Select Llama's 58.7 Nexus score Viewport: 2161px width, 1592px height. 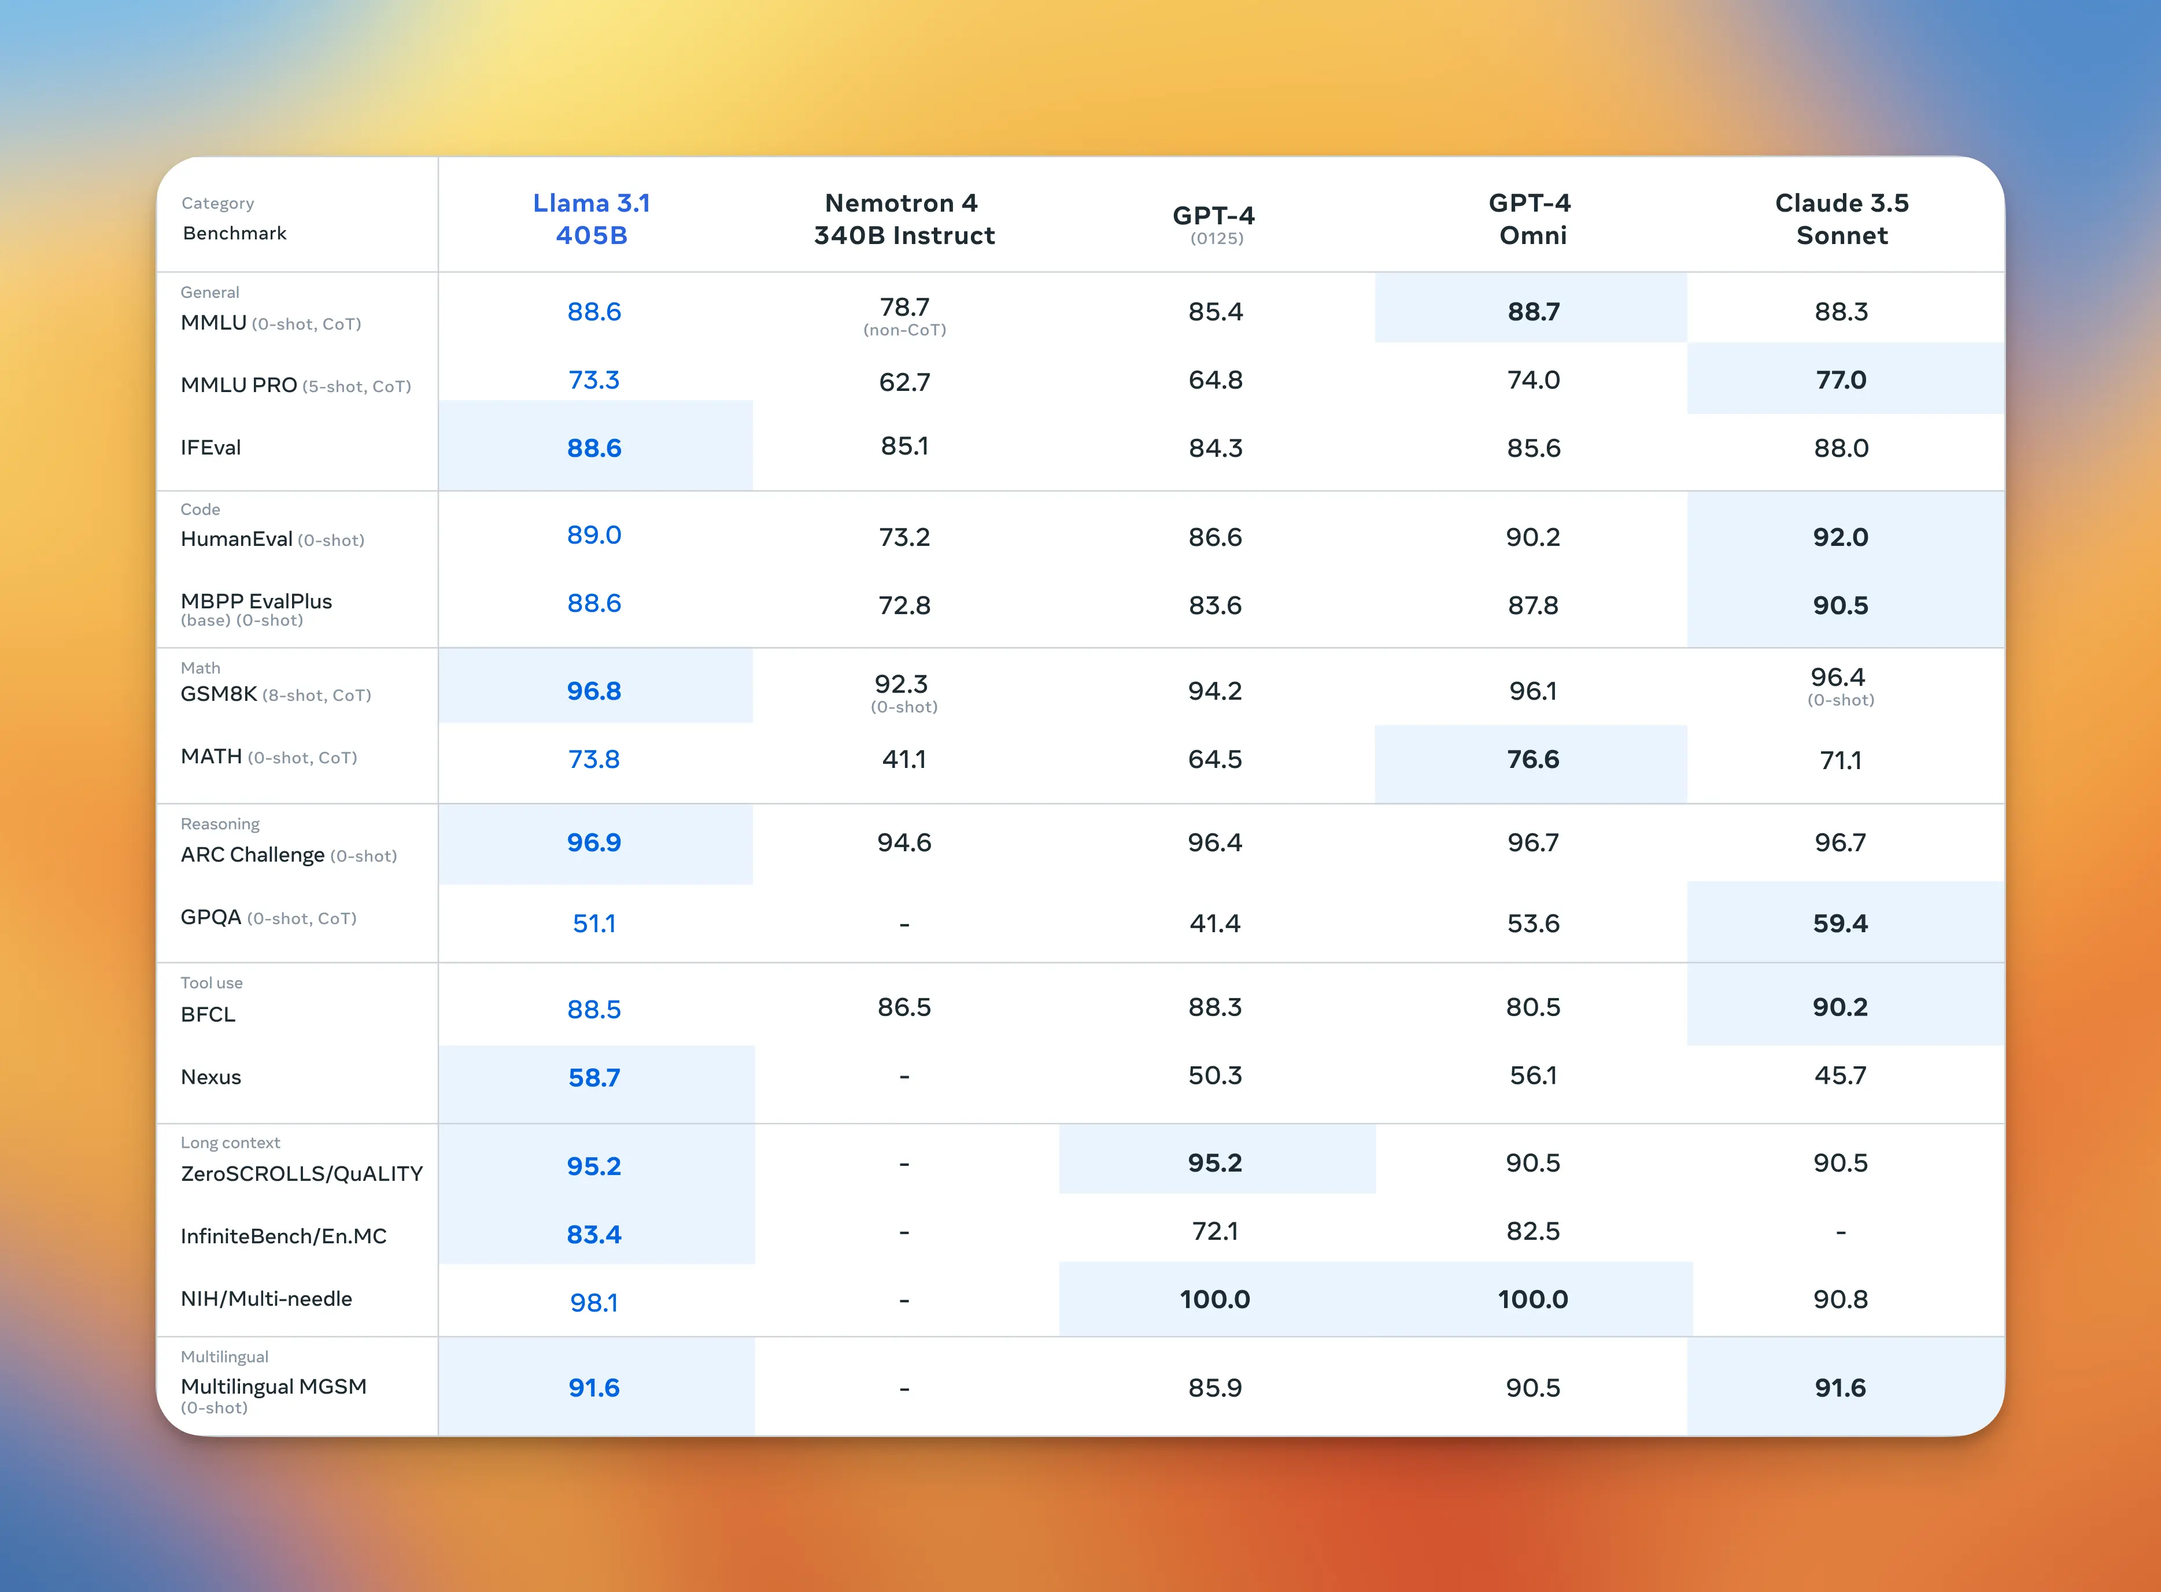pyautogui.click(x=593, y=1077)
